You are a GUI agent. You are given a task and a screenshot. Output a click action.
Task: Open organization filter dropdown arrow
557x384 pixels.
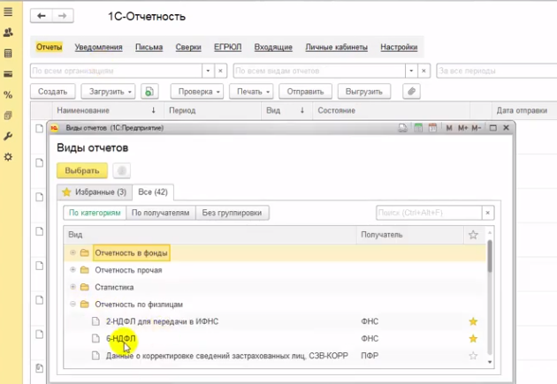coord(208,71)
